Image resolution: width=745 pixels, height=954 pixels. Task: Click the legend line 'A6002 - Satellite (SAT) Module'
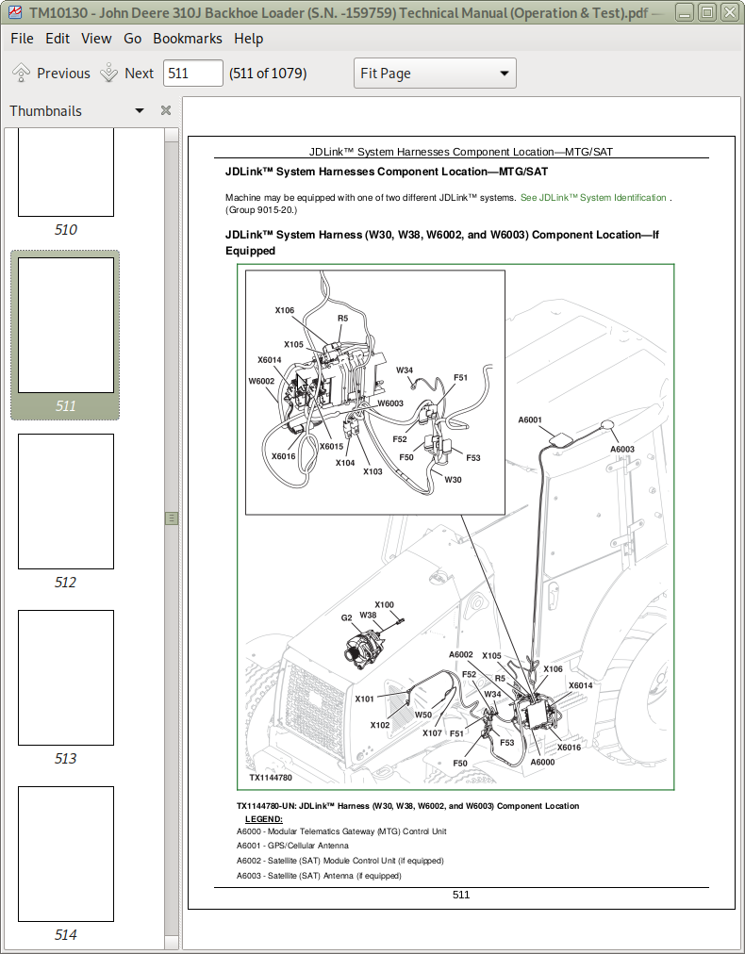[x=340, y=861]
